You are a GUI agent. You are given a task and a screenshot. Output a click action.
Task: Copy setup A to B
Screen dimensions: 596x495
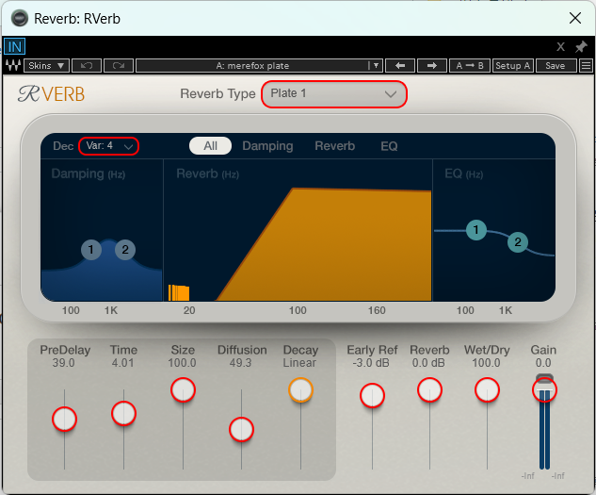pyautogui.click(x=470, y=65)
